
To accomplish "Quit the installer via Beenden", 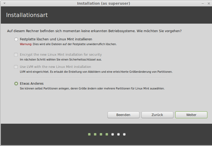I will pos(123,115).
